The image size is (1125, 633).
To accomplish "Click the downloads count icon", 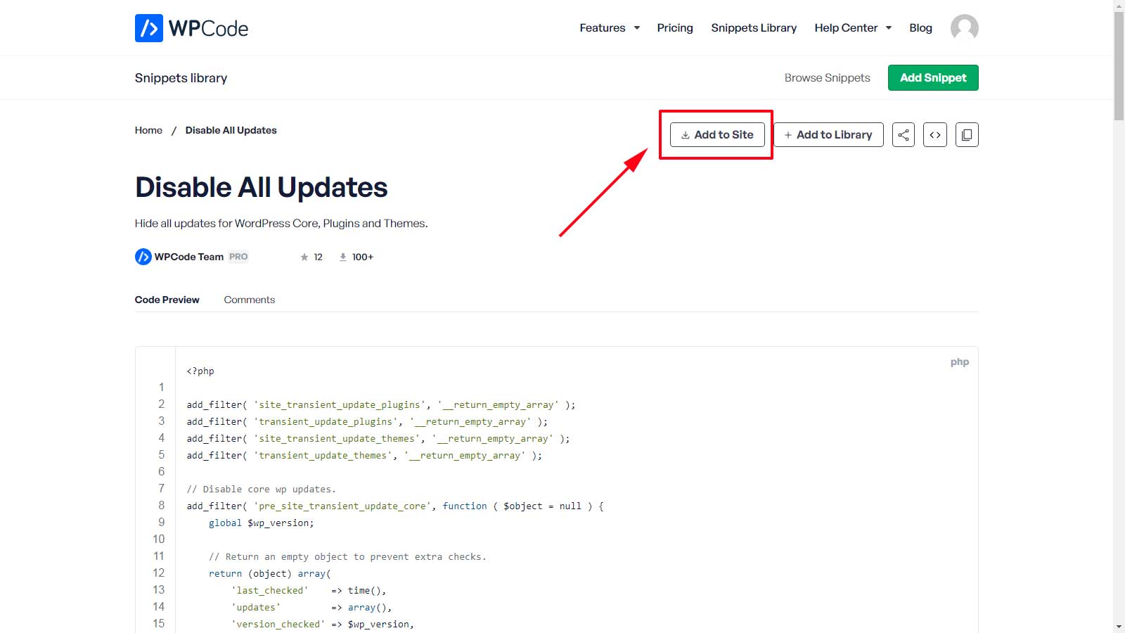I will [x=343, y=257].
